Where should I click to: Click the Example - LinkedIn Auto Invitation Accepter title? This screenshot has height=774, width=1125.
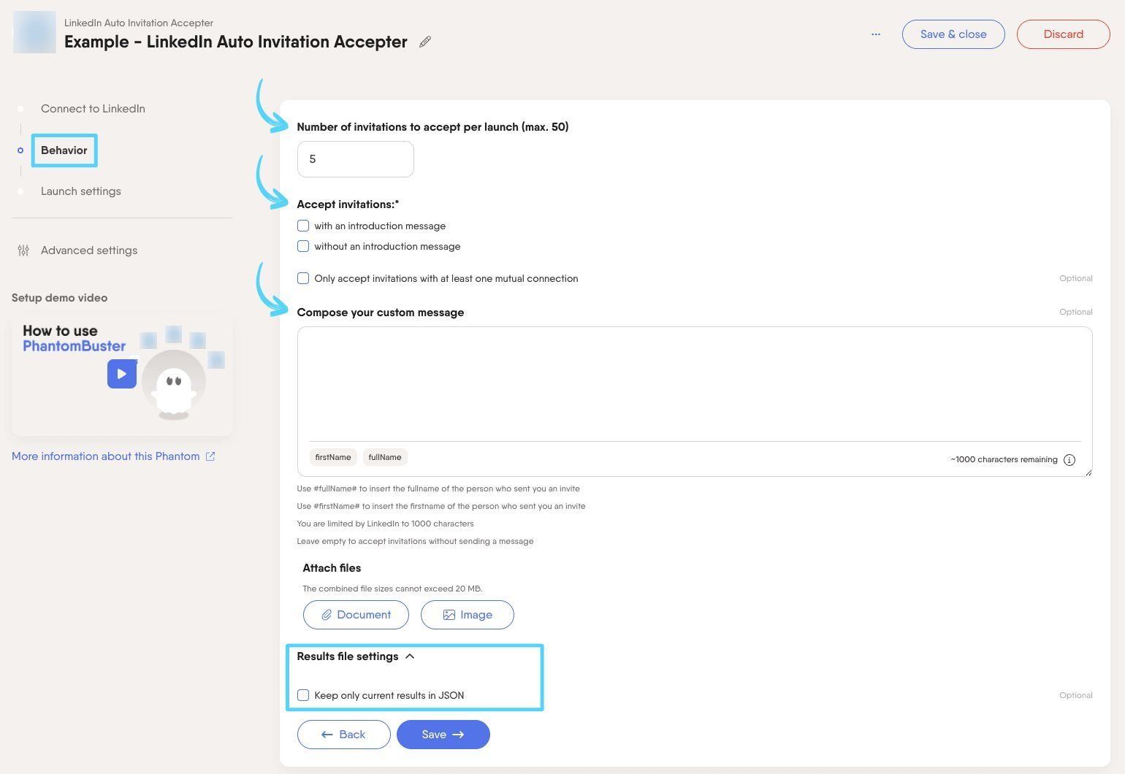pos(236,42)
